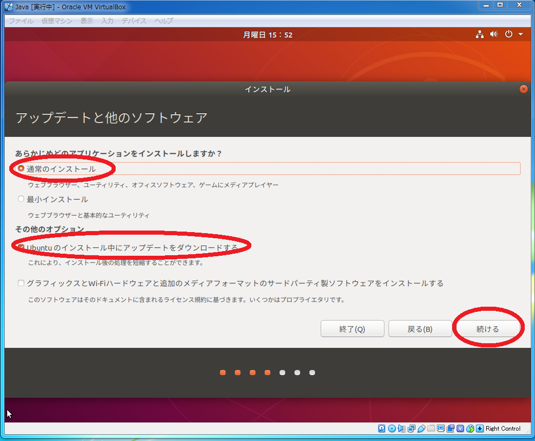Click the 戻る(B) button
This screenshot has width=535, height=441.
[420, 329]
